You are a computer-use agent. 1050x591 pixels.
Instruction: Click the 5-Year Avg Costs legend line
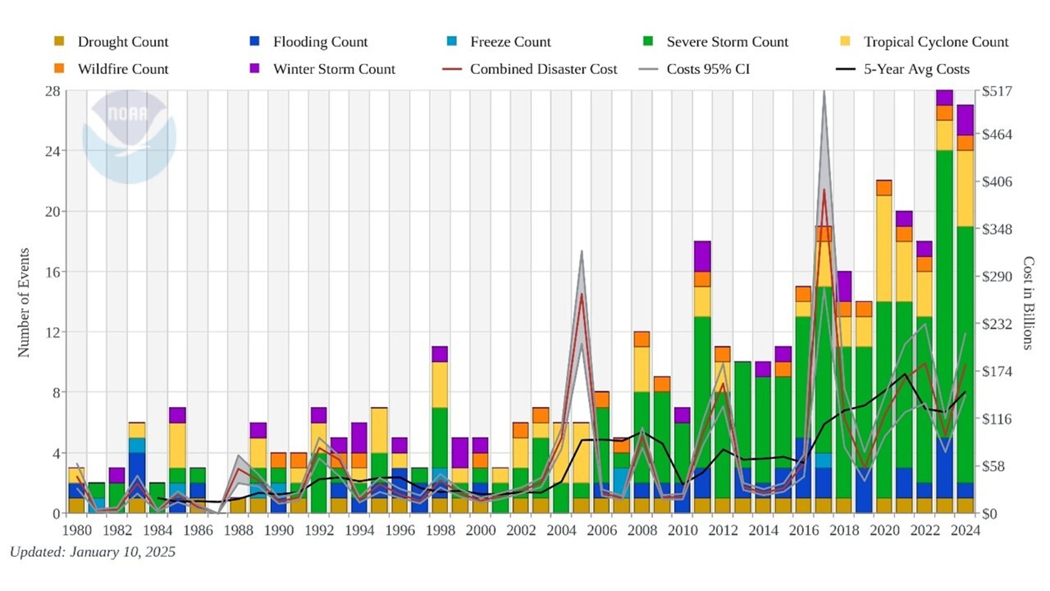pos(846,69)
